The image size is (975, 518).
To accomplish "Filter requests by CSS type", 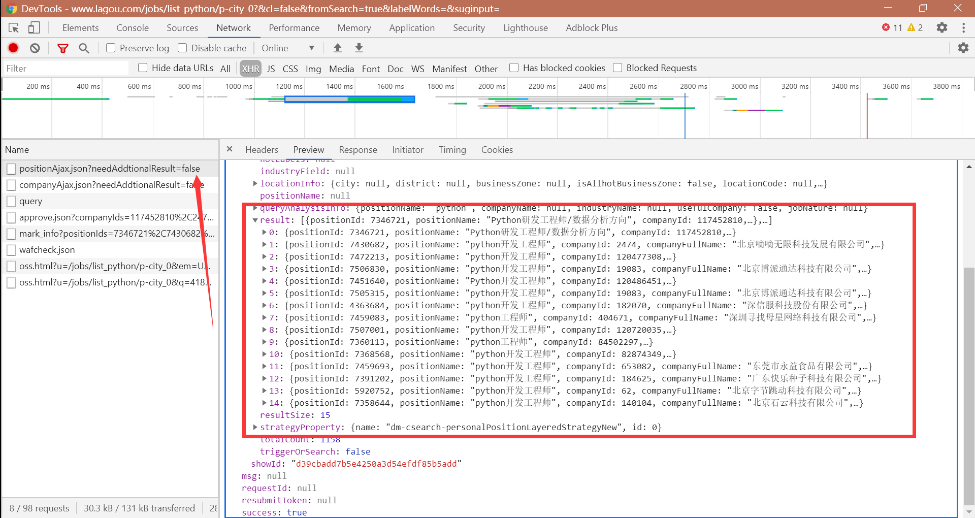I will click(290, 69).
